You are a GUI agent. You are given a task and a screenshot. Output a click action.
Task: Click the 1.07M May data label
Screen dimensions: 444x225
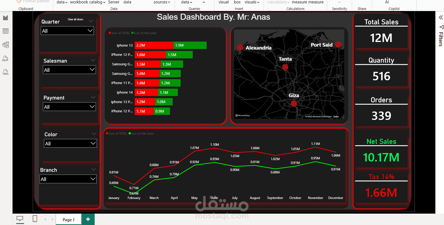[x=194, y=148]
